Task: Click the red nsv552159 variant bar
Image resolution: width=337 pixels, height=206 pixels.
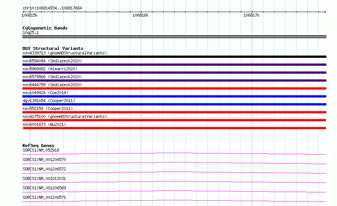Action: tap(174, 112)
